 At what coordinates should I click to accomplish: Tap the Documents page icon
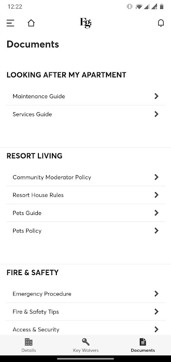point(143,342)
